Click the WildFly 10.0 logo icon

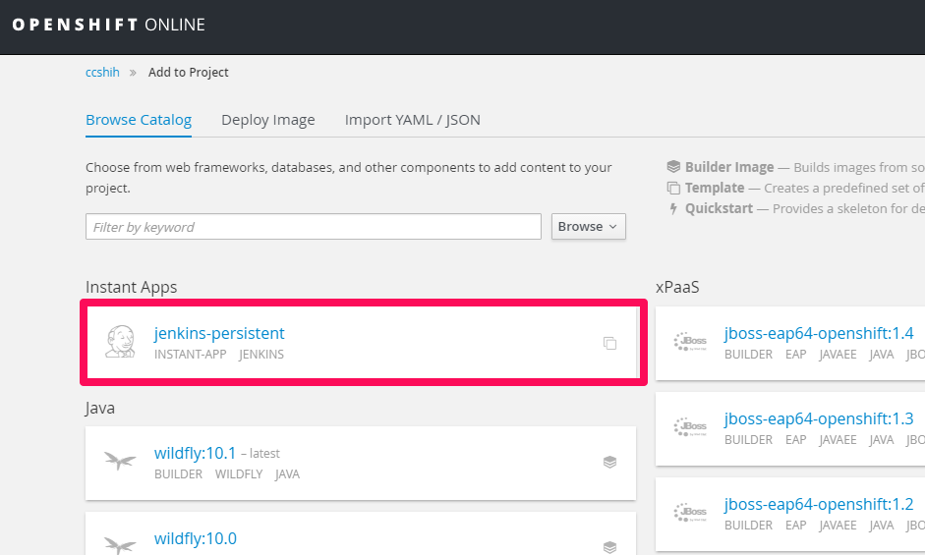pos(120,545)
